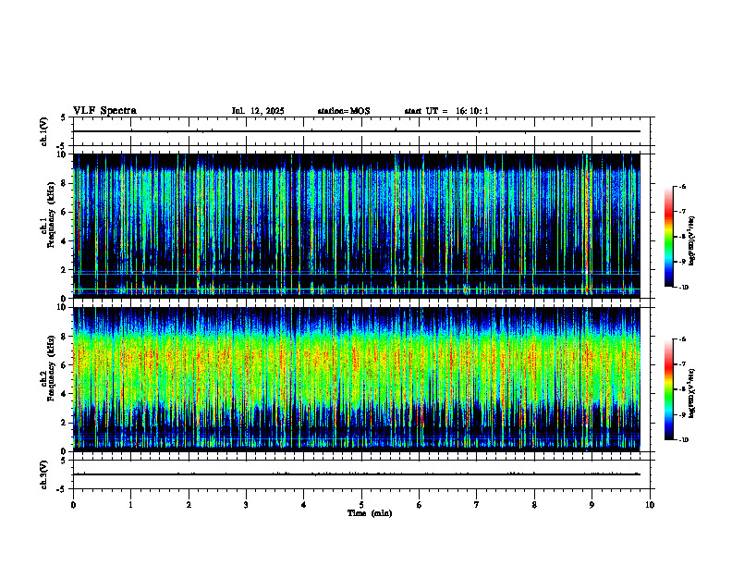Click inside the ch.2 spectrogram panel
This screenshot has height=566, width=732.
tap(356, 379)
